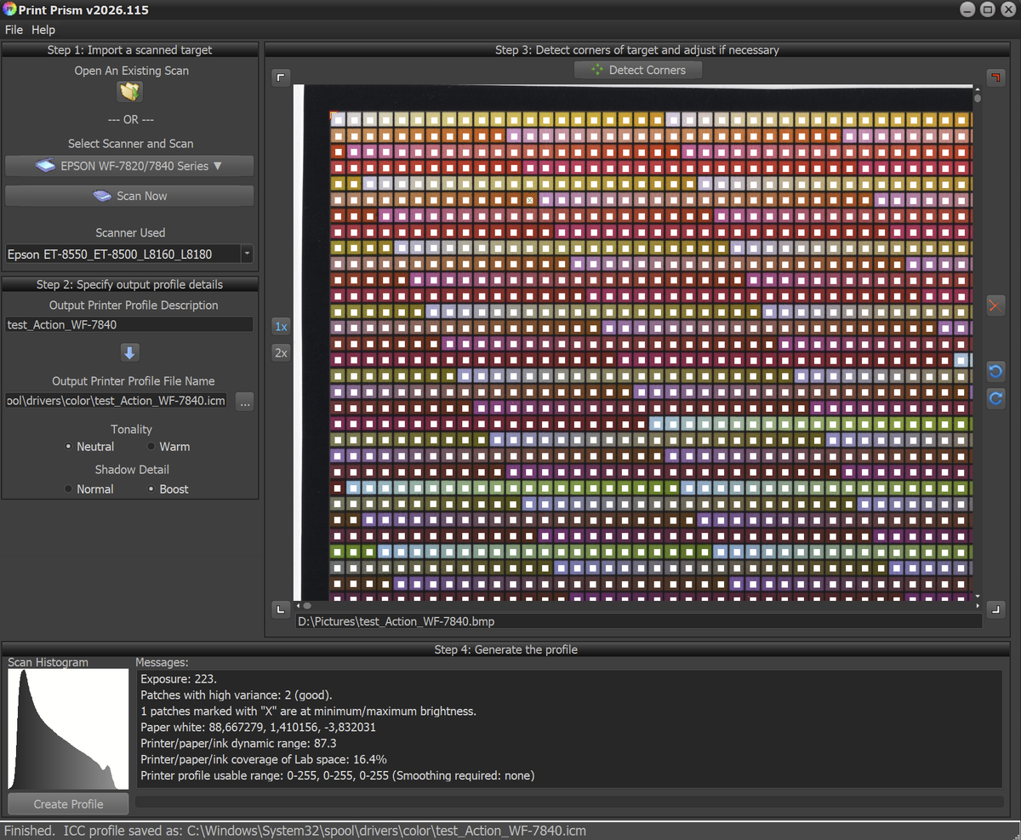Screen dimensions: 1021x840
Task: Open the File menu
Action: (14, 30)
